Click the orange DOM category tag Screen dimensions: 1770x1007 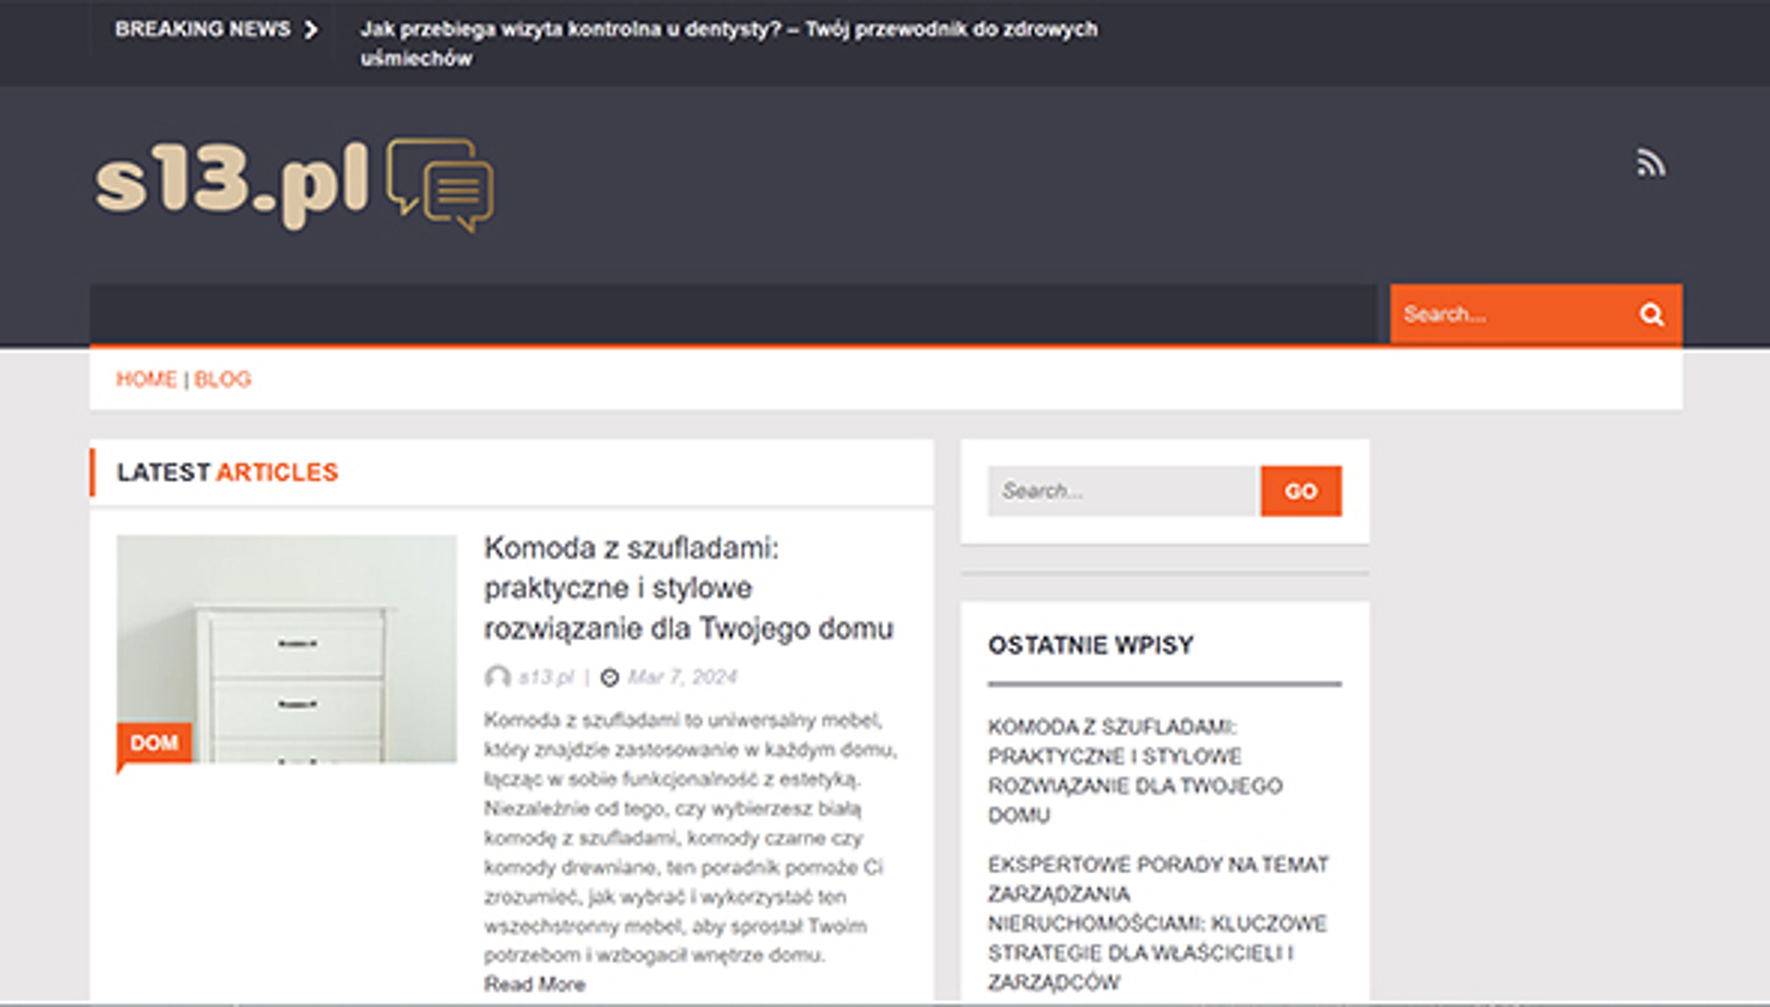pos(154,743)
